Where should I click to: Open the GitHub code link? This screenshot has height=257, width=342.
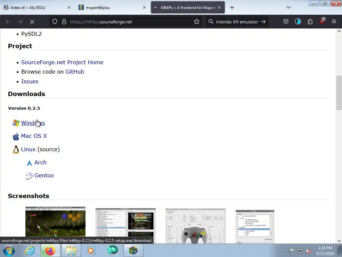[x=74, y=72]
